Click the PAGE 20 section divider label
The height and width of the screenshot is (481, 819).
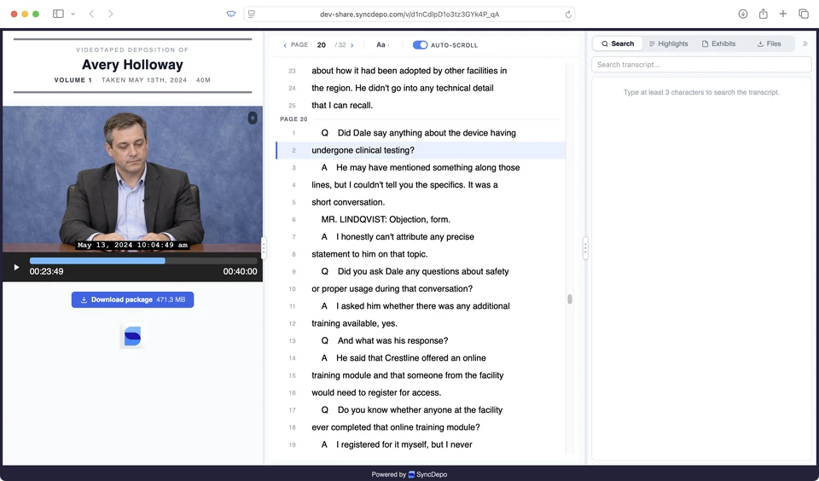pyautogui.click(x=293, y=119)
